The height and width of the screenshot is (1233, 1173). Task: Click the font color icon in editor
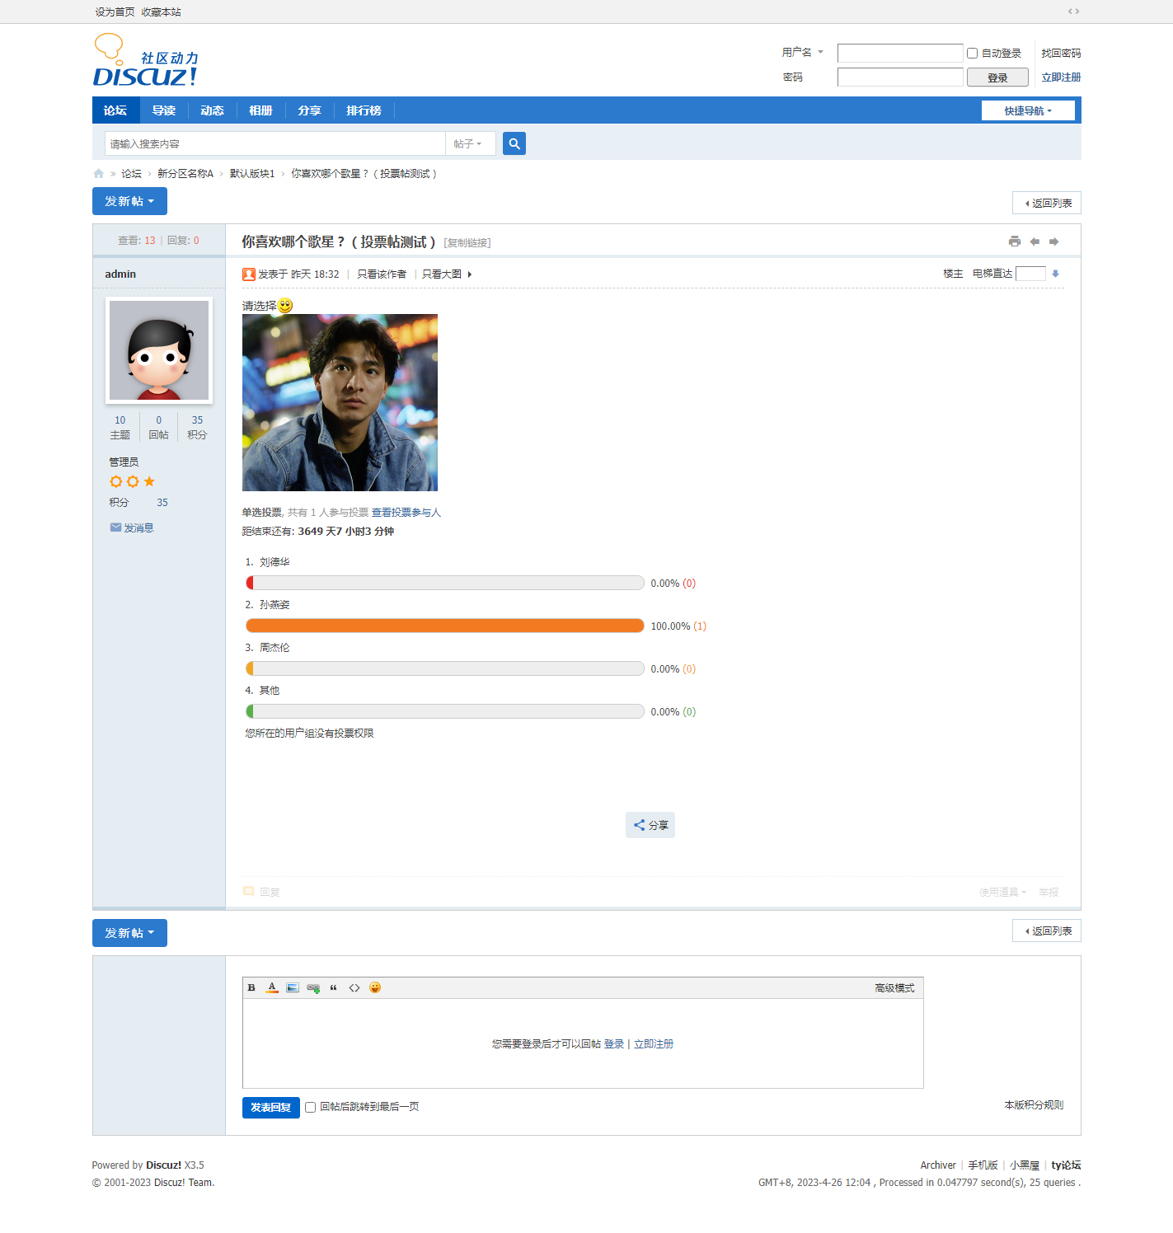pyautogui.click(x=272, y=987)
